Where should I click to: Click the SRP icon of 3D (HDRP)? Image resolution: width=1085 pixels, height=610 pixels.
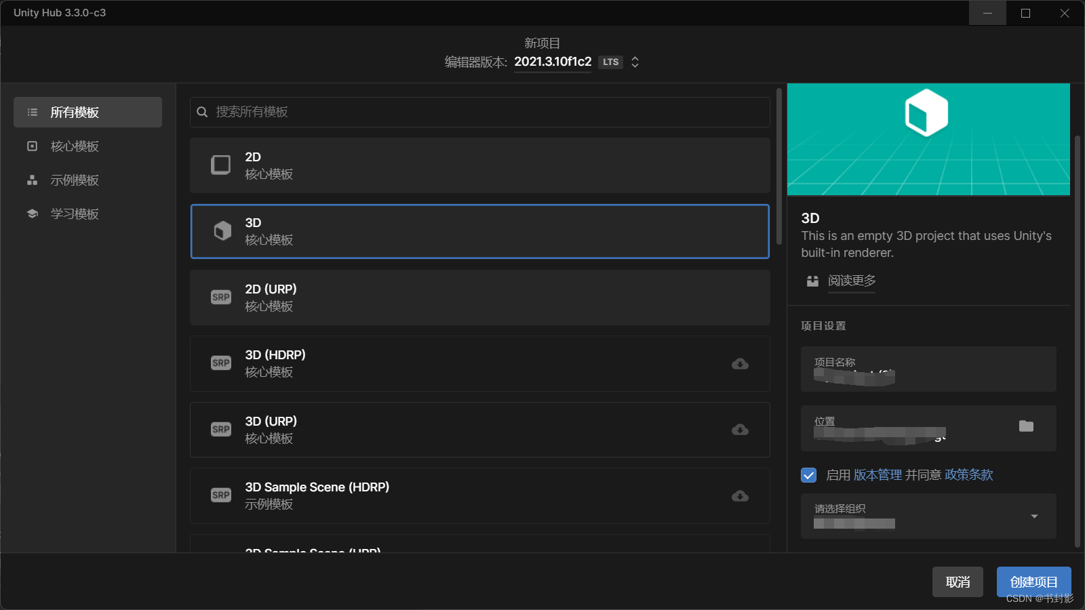tap(221, 363)
